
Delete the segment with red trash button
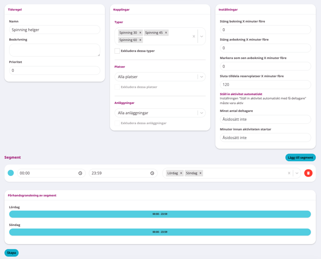[308, 173]
